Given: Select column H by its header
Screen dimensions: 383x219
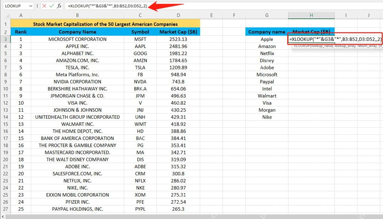Looking at the screenshot, I should tap(311, 15).
